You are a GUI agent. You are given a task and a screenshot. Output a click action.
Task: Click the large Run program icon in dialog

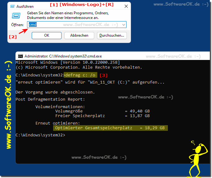click(16, 16)
